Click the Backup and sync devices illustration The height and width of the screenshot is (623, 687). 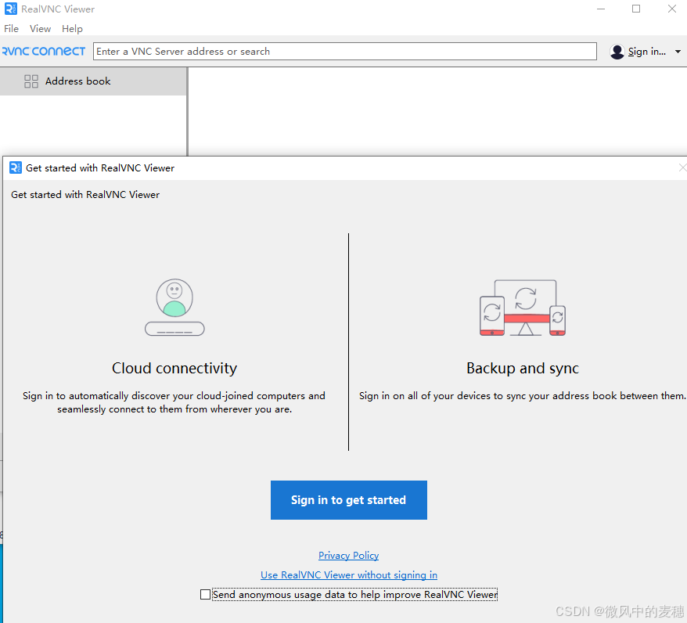(x=523, y=308)
